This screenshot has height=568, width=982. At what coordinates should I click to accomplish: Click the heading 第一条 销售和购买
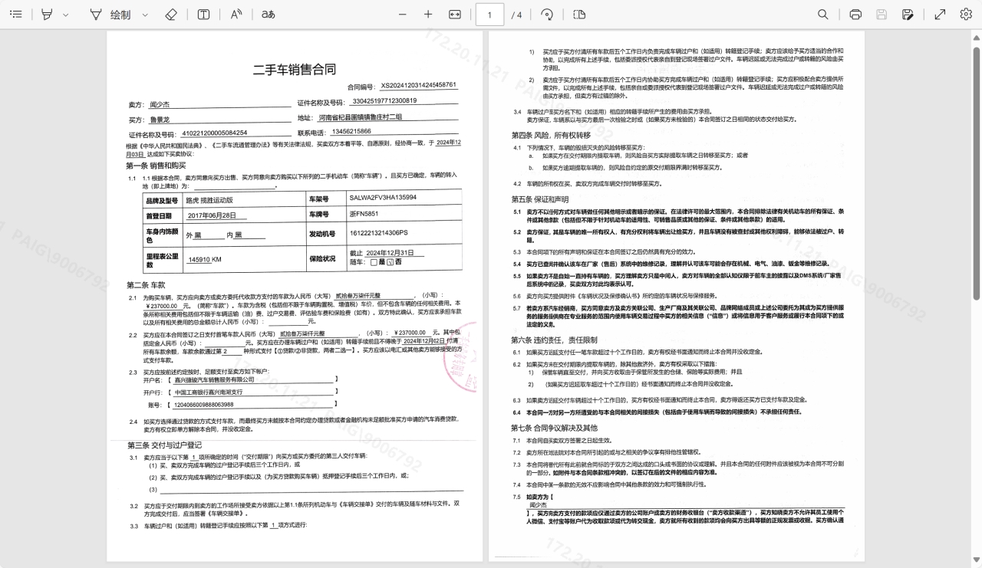156,166
